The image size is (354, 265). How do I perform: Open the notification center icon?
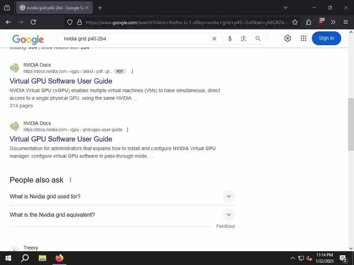343,258
